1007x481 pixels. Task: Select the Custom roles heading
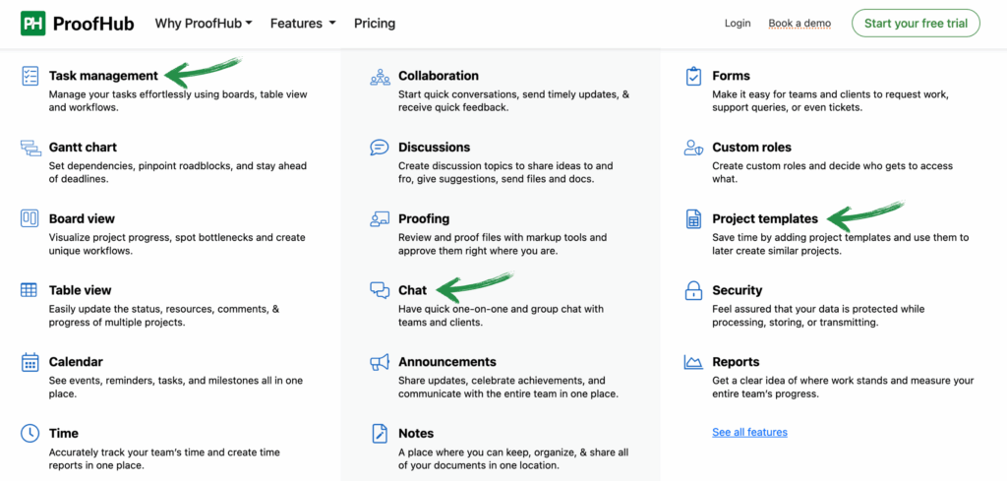tap(751, 148)
